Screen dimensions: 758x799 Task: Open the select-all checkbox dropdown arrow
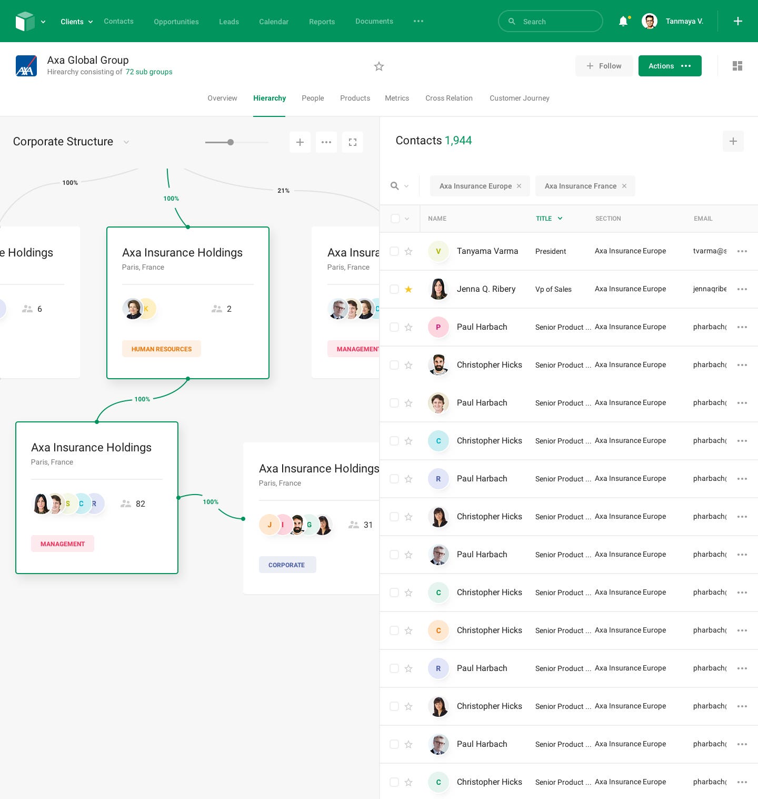(407, 219)
